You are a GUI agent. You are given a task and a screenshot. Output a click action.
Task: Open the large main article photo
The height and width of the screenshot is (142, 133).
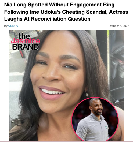(67, 86)
